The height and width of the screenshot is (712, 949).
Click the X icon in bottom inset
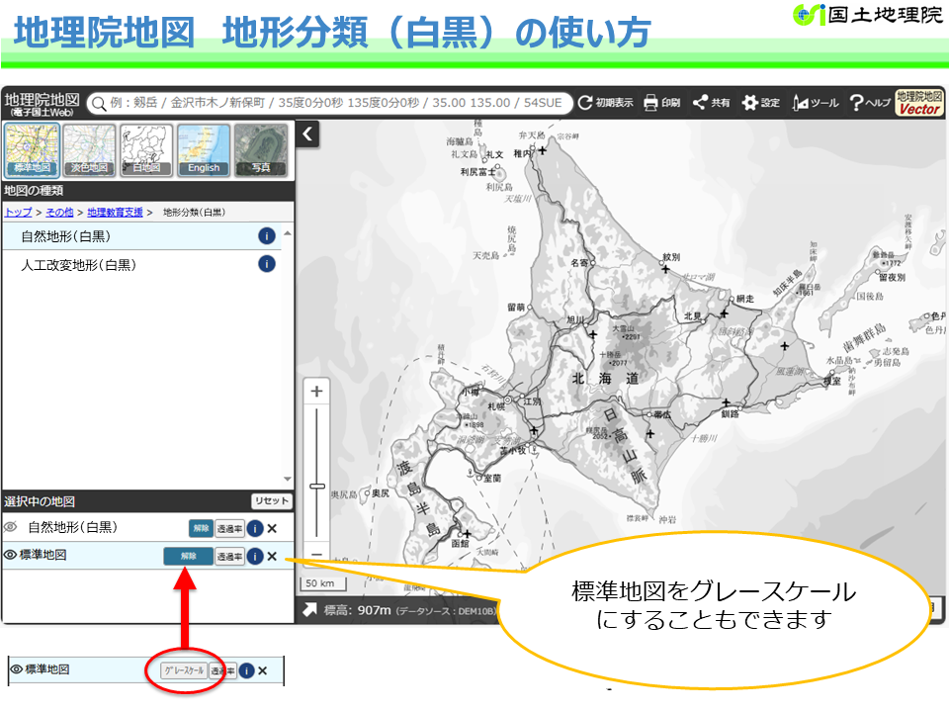[x=263, y=670]
